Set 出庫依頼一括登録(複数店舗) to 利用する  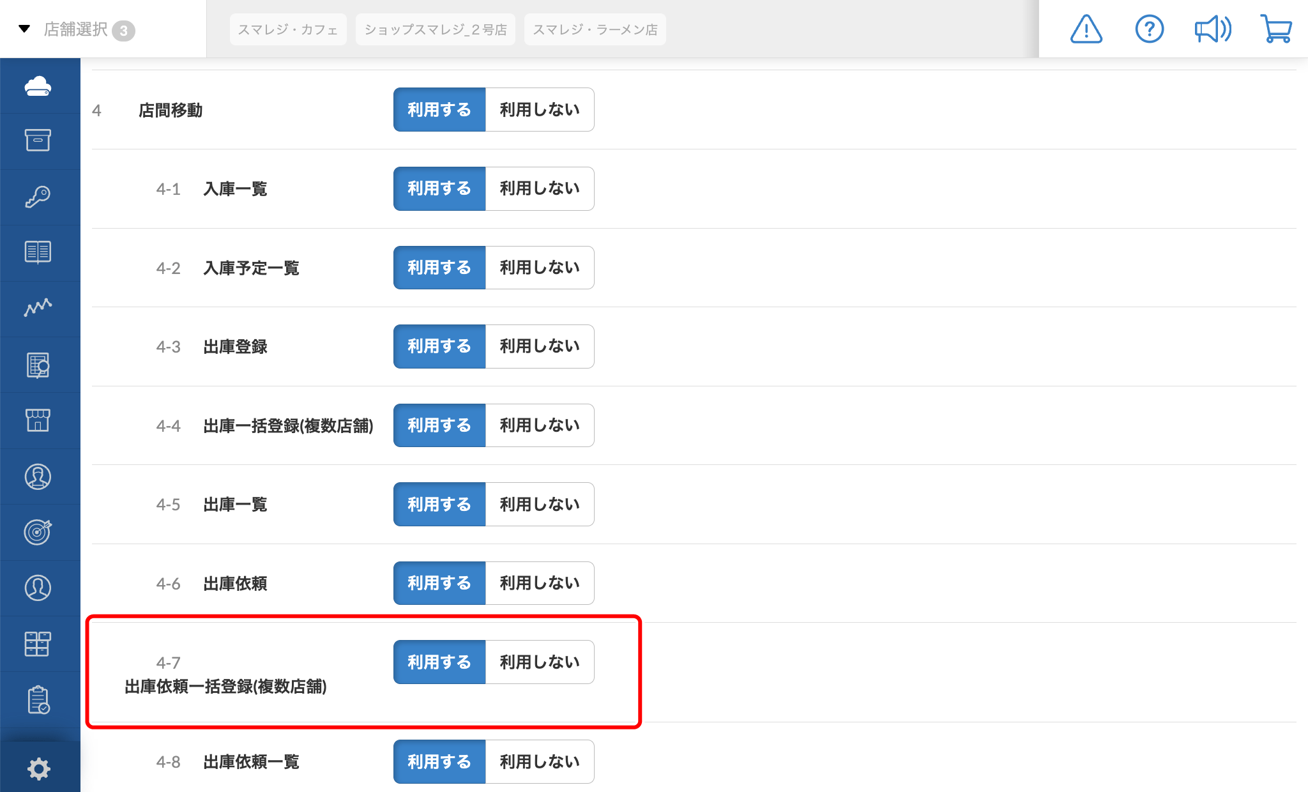pos(439,662)
